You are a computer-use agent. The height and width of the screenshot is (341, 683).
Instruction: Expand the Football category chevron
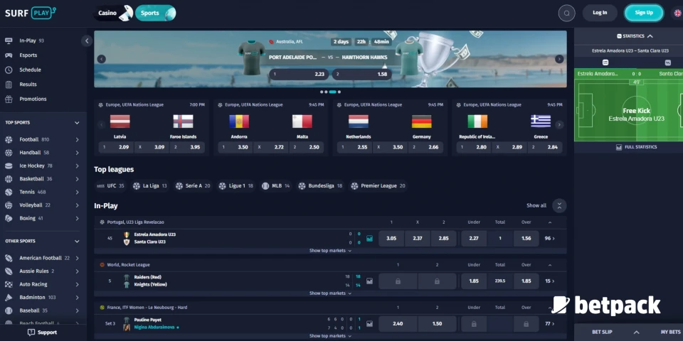click(77, 140)
